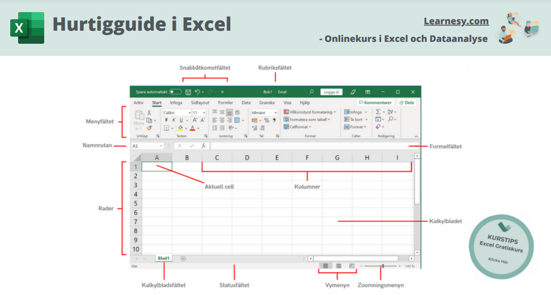551x295 pixels.
Task: Add a new worksheet with the plus icon
Action: (182, 258)
